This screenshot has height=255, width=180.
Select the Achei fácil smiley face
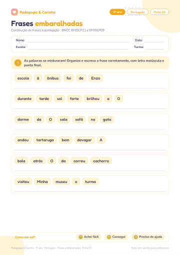[x=80, y=237]
